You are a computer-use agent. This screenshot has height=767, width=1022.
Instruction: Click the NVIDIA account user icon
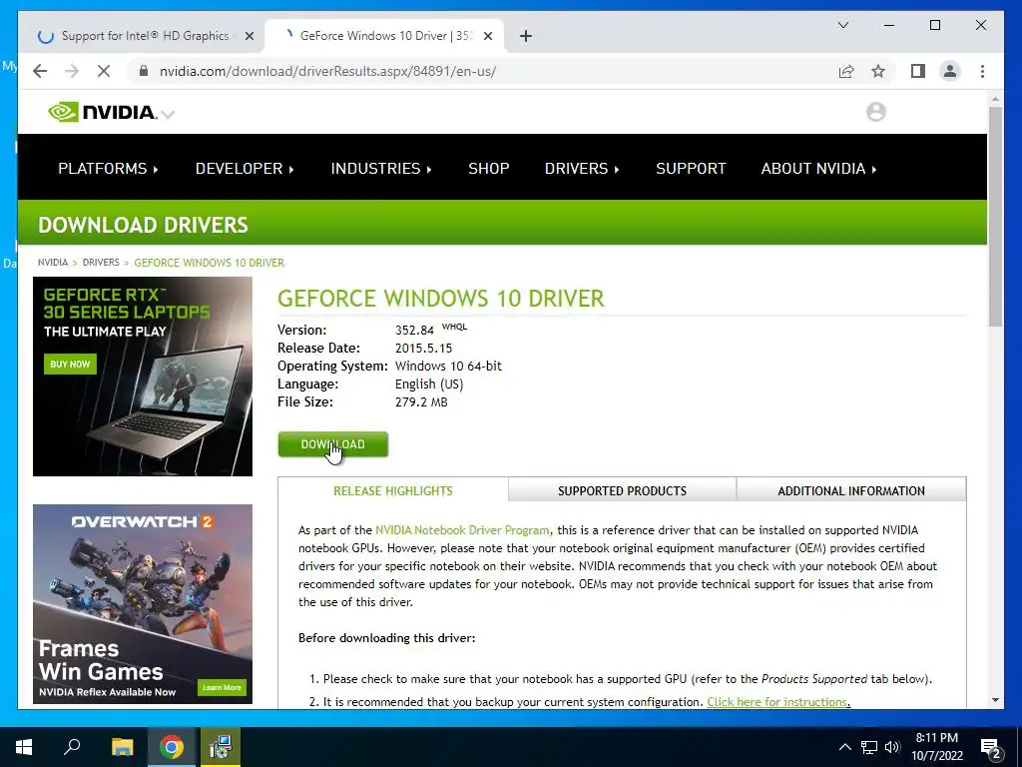coord(876,112)
